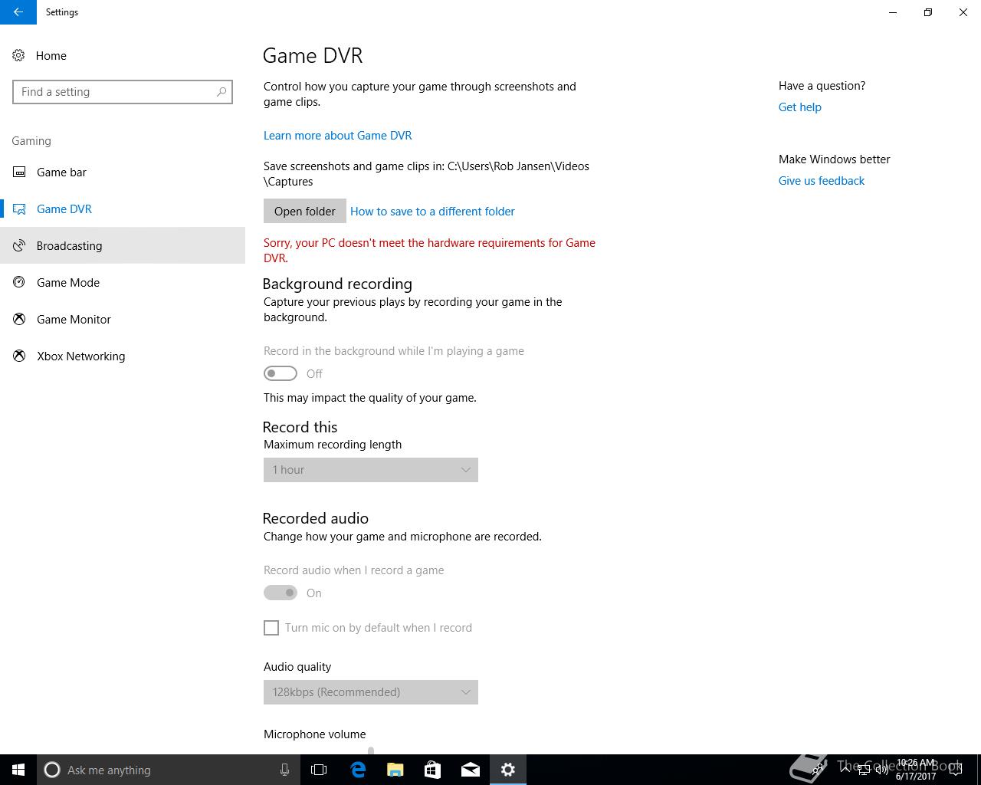This screenshot has height=785, width=981.
Task: Select the Game DVR sidebar icon
Action: coord(19,209)
